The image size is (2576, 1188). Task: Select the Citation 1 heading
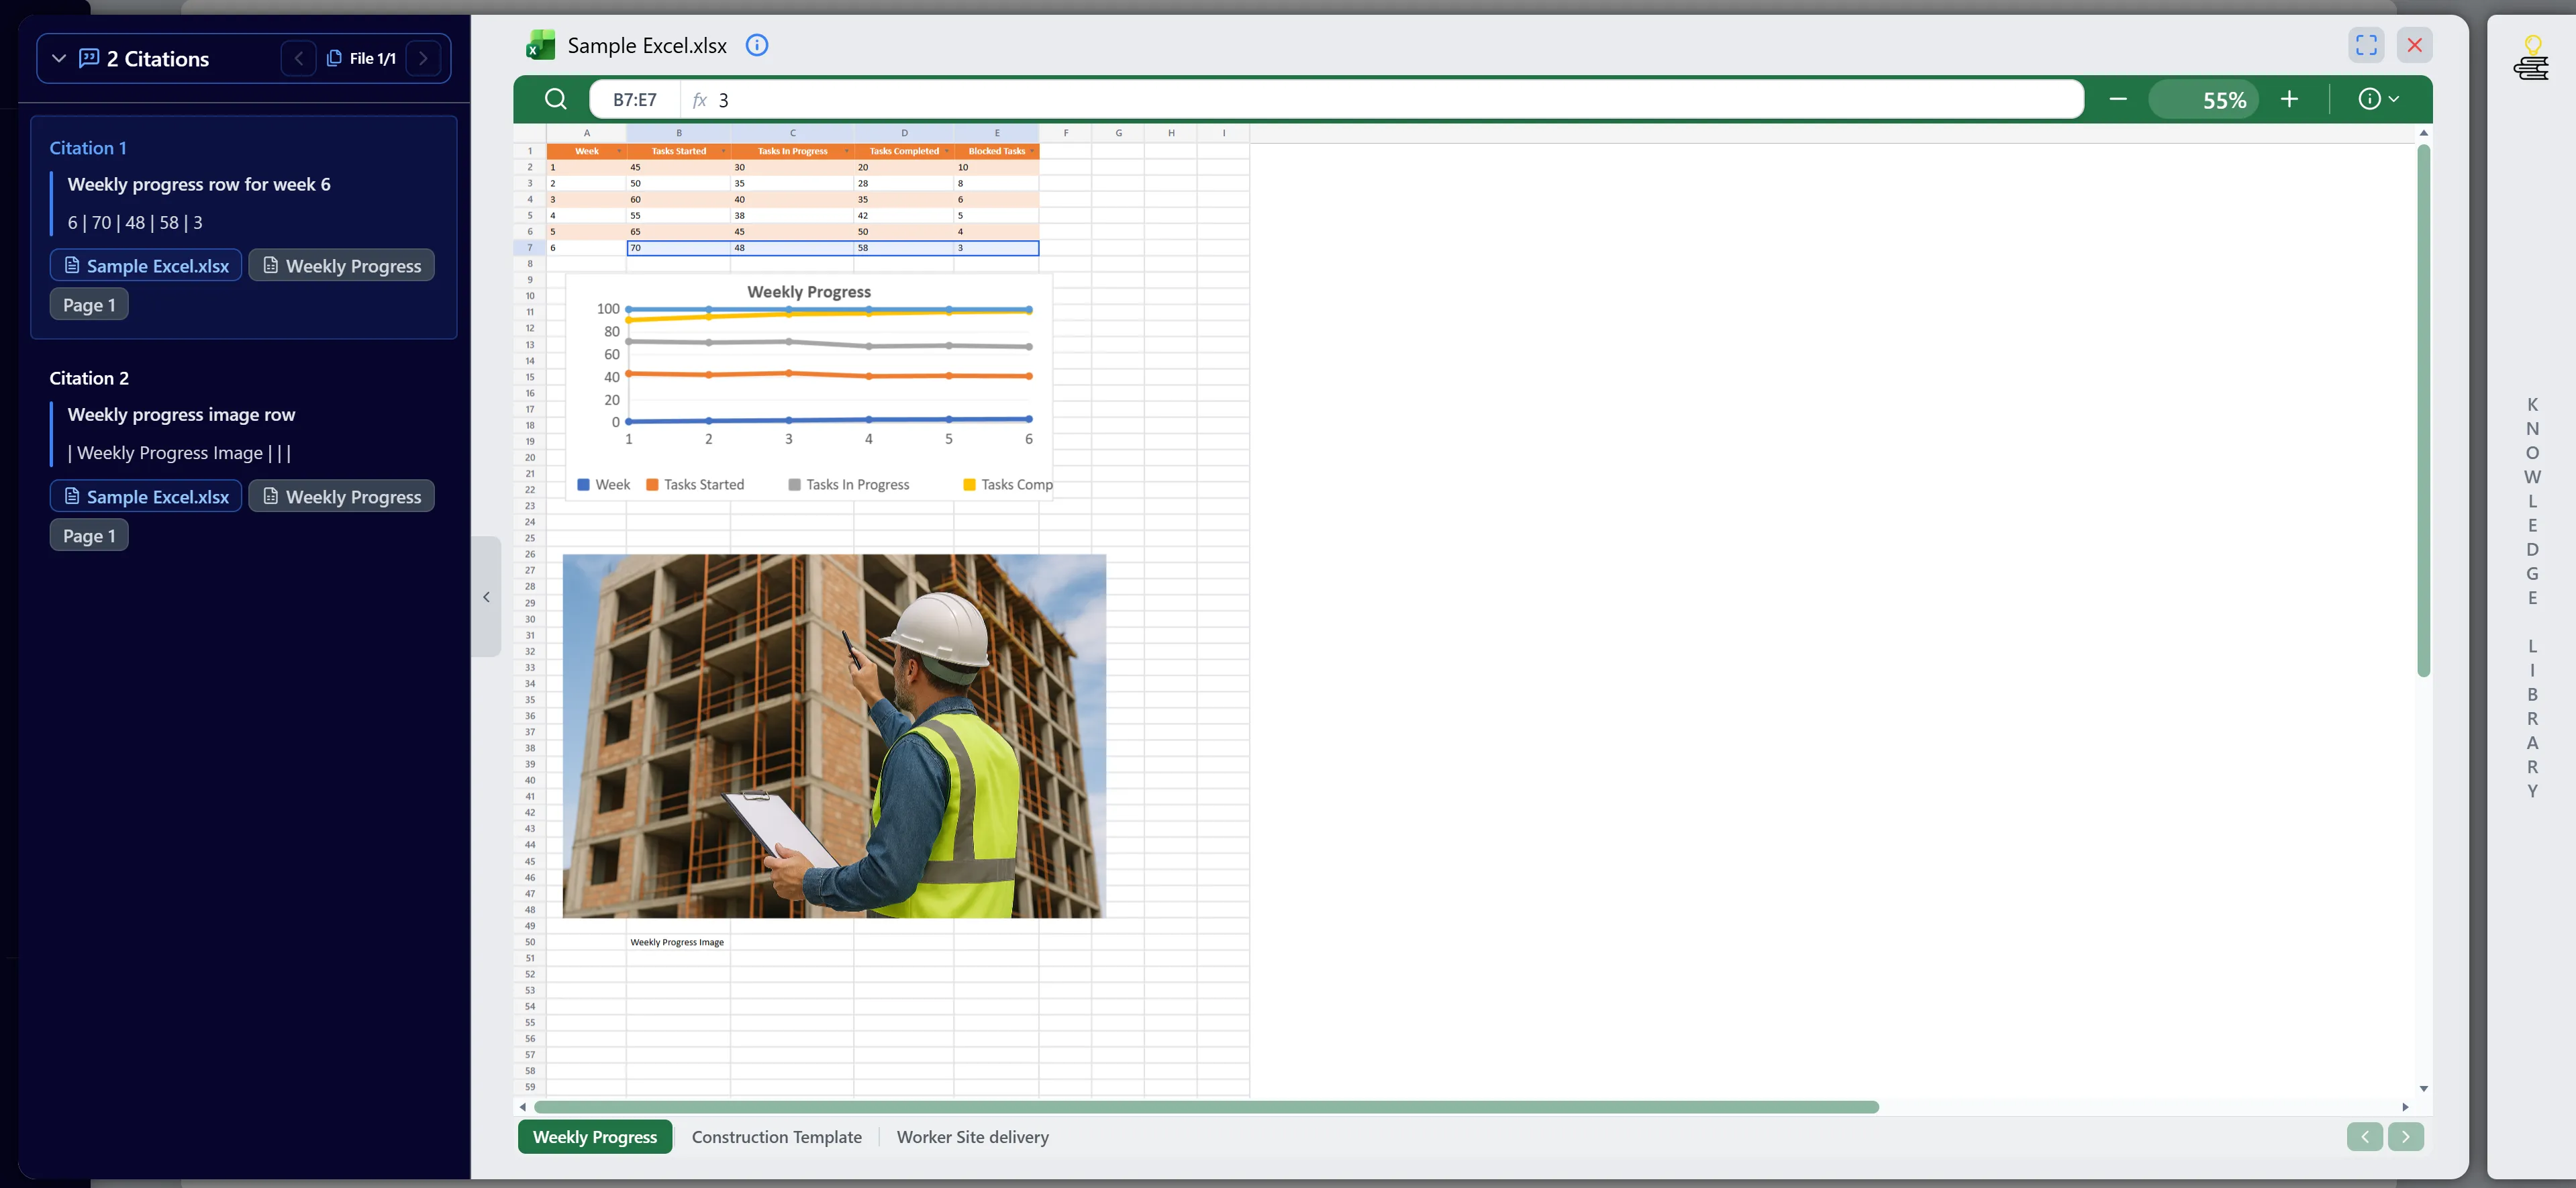pos(88,148)
